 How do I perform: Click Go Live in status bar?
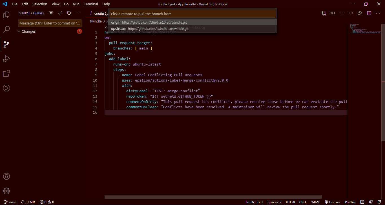[332, 202]
